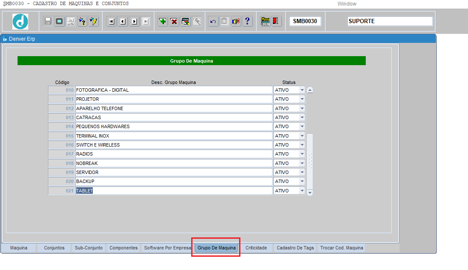The width and height of the screenshot is (468, 270).
Task: Click the clear screen icon beside Save
Action: click(x=59, y=21)
